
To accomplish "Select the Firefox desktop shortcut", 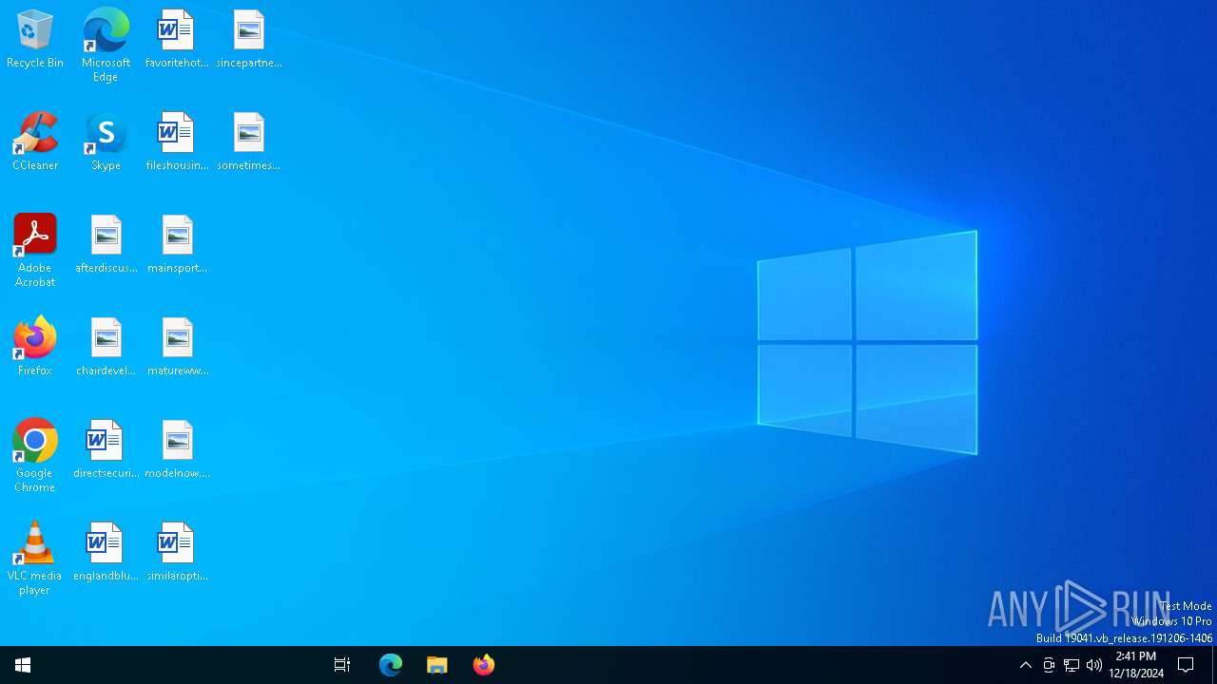I will pyautogui.click(x=35, y=348).
